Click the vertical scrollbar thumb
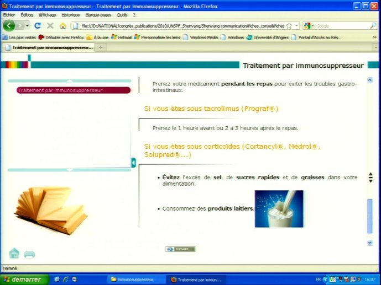The image size is (381, 285). [x=370, y=216]
